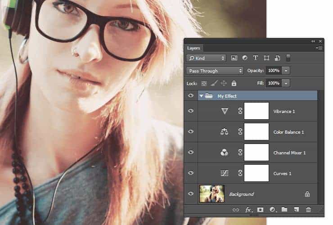
Task: Select the Color Balance 1 mask thumbnail
Action: click(256, 131)
